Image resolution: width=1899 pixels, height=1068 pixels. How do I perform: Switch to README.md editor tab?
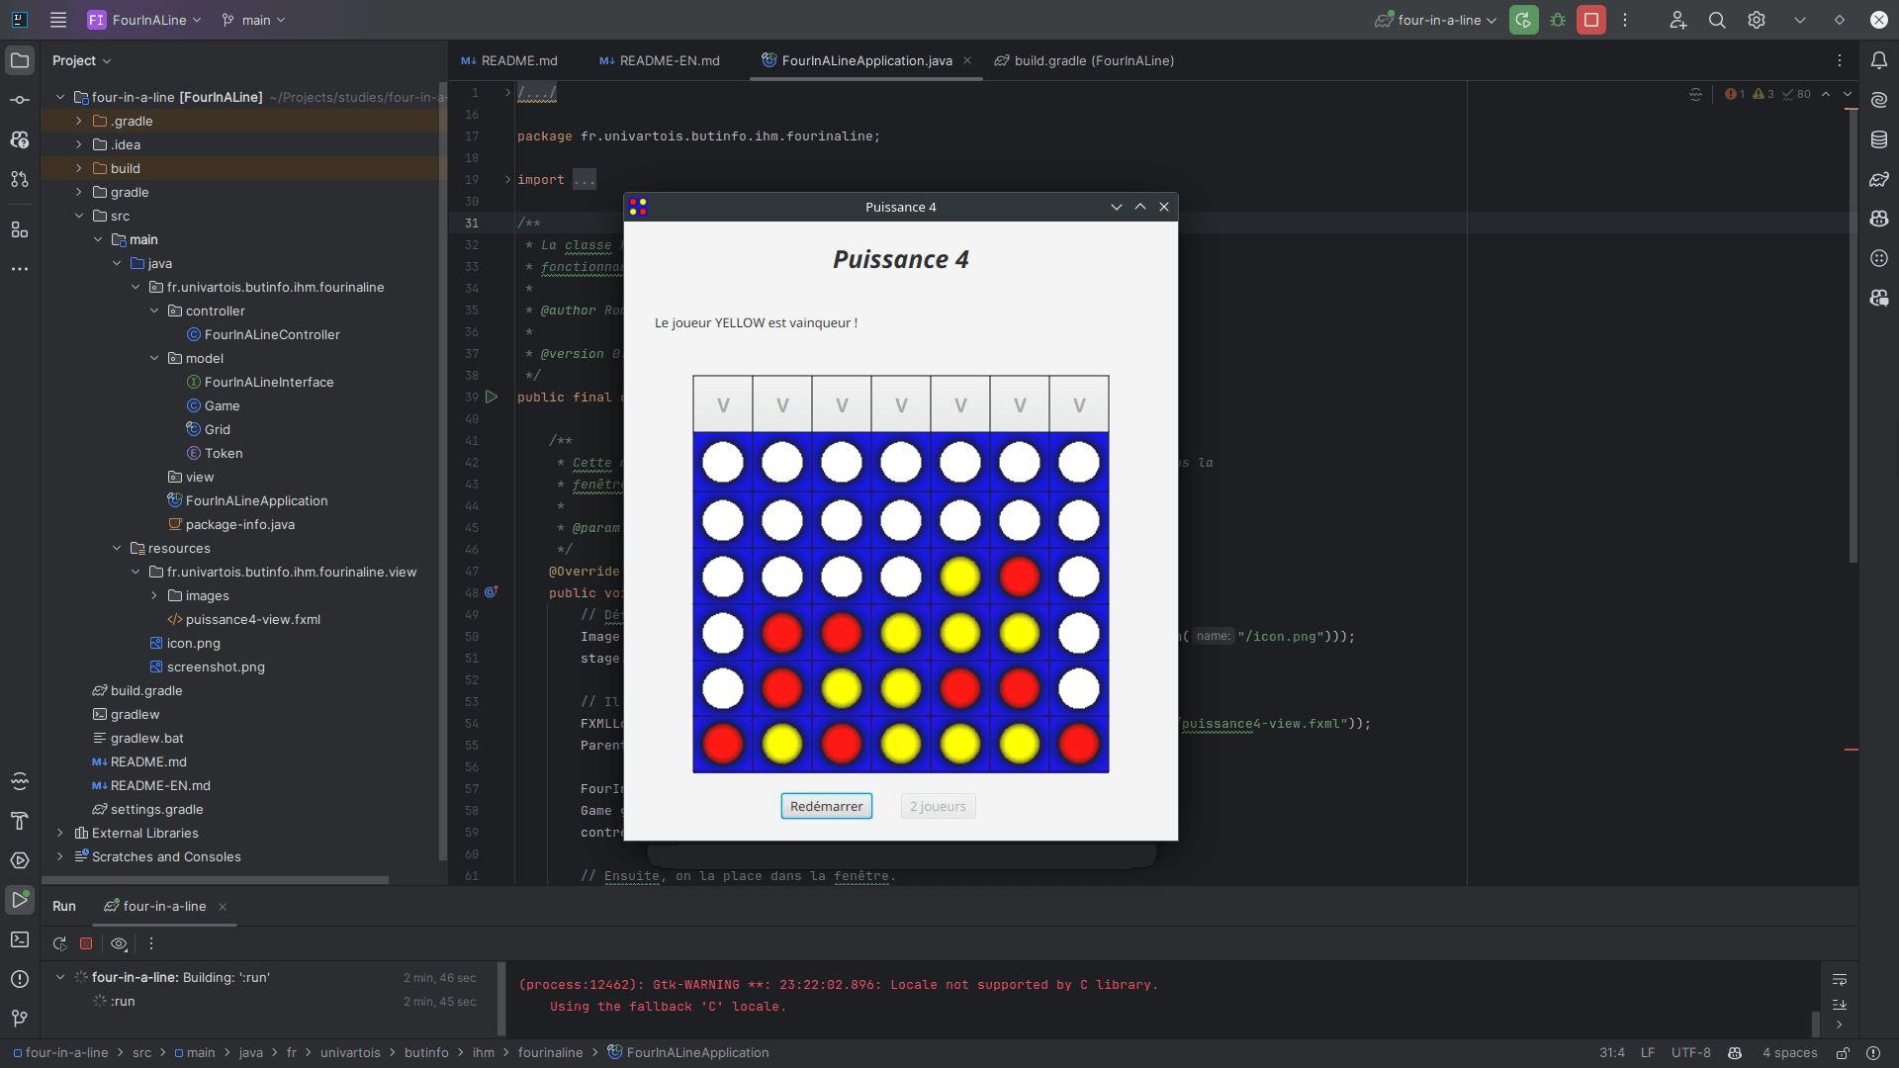click(508, 60)
